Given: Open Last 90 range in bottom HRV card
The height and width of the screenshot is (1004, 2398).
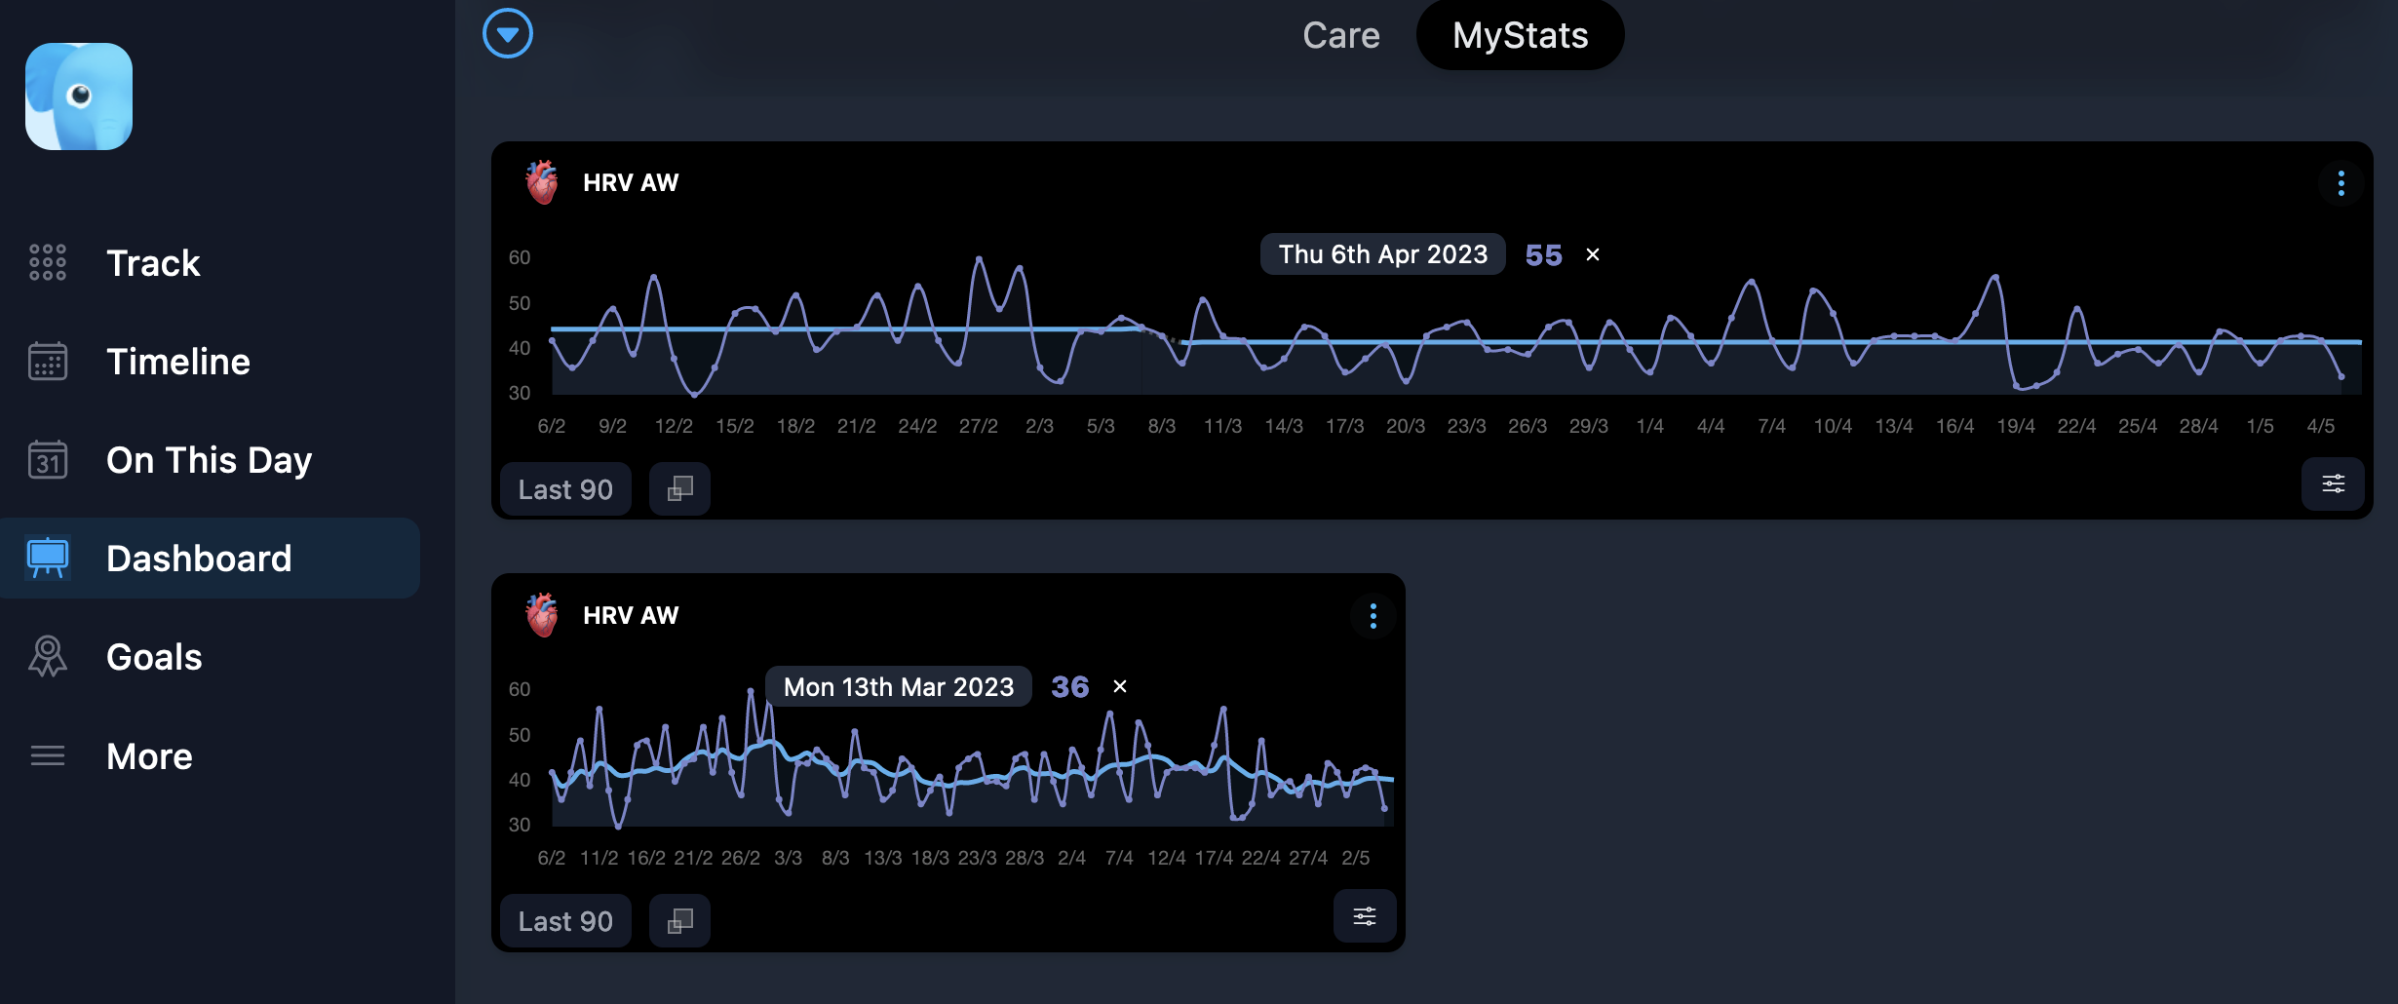Looking at the screenshot, I should (565, 921).
